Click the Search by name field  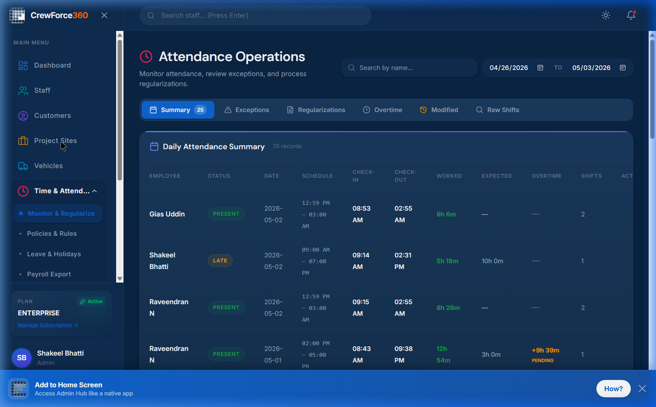[409, 68]
